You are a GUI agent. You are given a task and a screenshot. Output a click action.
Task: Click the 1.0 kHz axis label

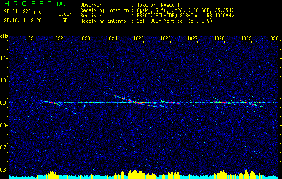[4, 81]
